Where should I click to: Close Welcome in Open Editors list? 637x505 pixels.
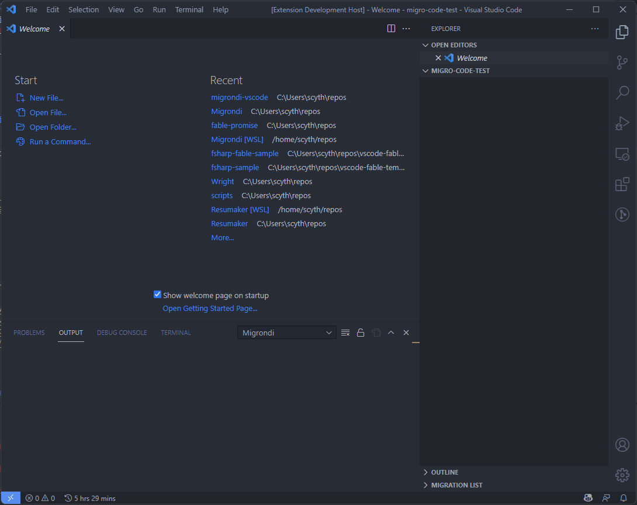(x=438, y=58)
